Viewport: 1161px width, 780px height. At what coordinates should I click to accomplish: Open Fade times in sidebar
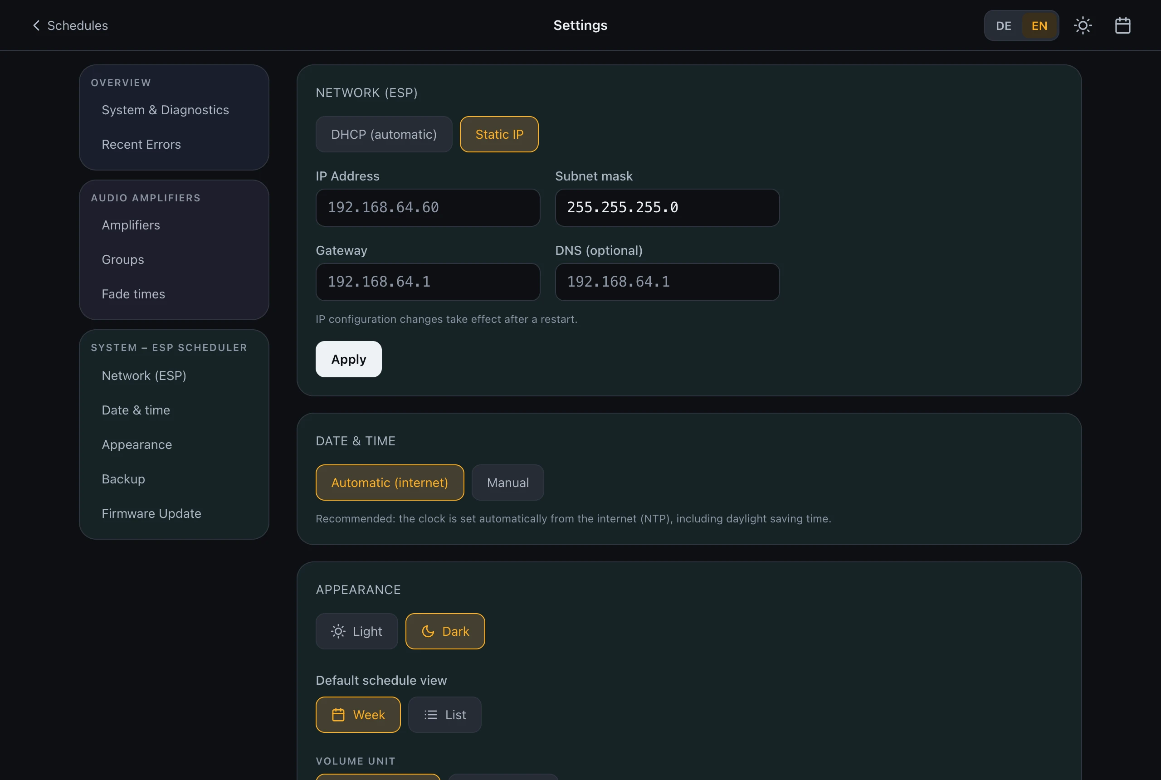(x=133, y=294)
